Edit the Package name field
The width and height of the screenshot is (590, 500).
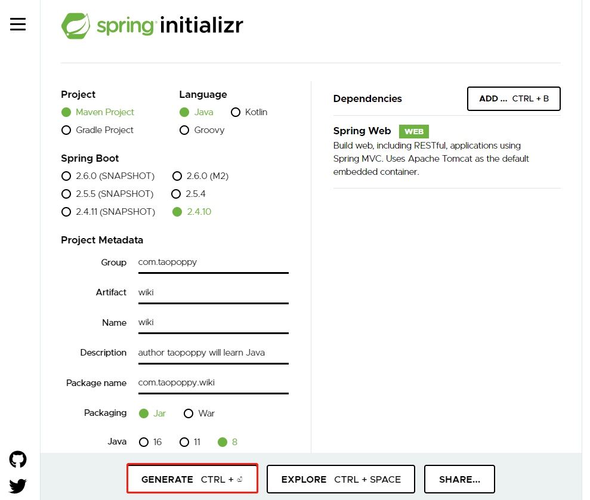214,383
